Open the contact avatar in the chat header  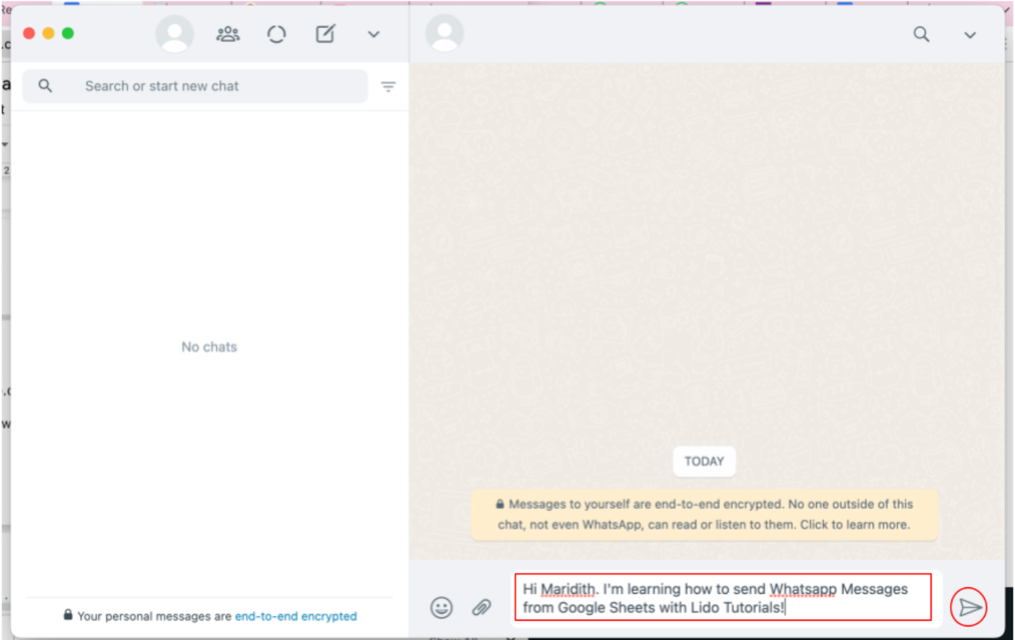point(444,34)
